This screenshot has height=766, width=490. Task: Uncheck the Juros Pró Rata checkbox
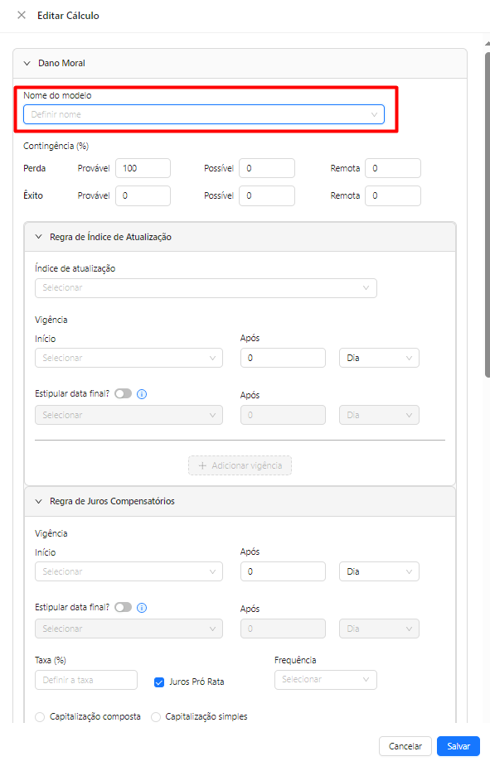pos(159,682)
